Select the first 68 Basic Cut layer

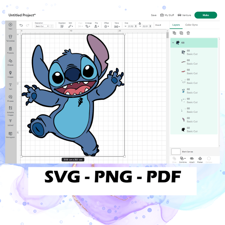pos(194,52)
